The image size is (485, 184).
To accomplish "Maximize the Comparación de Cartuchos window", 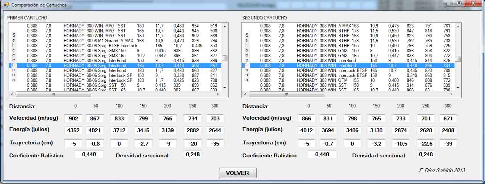I will tap(459, 3).
